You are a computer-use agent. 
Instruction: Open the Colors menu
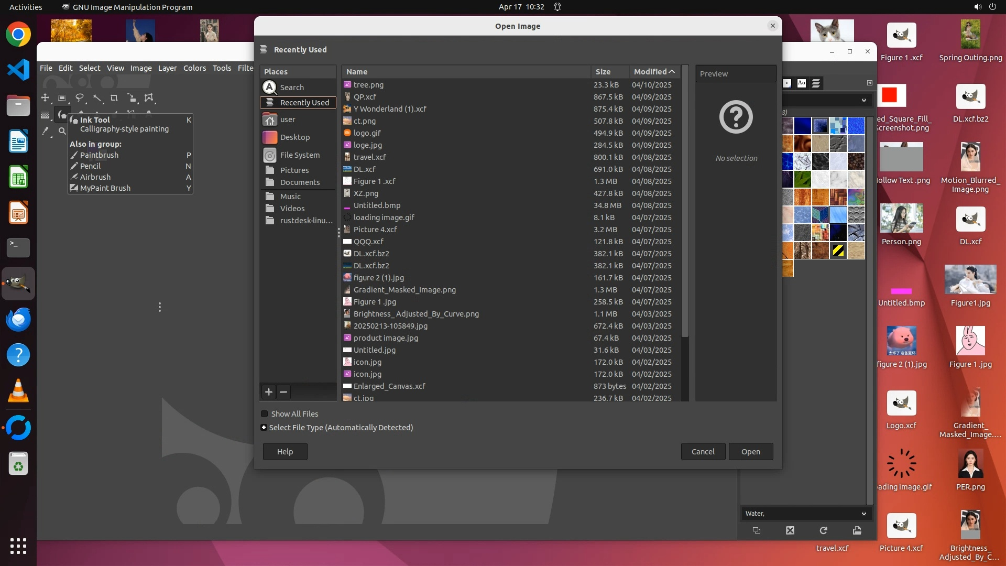coord(194,68)
